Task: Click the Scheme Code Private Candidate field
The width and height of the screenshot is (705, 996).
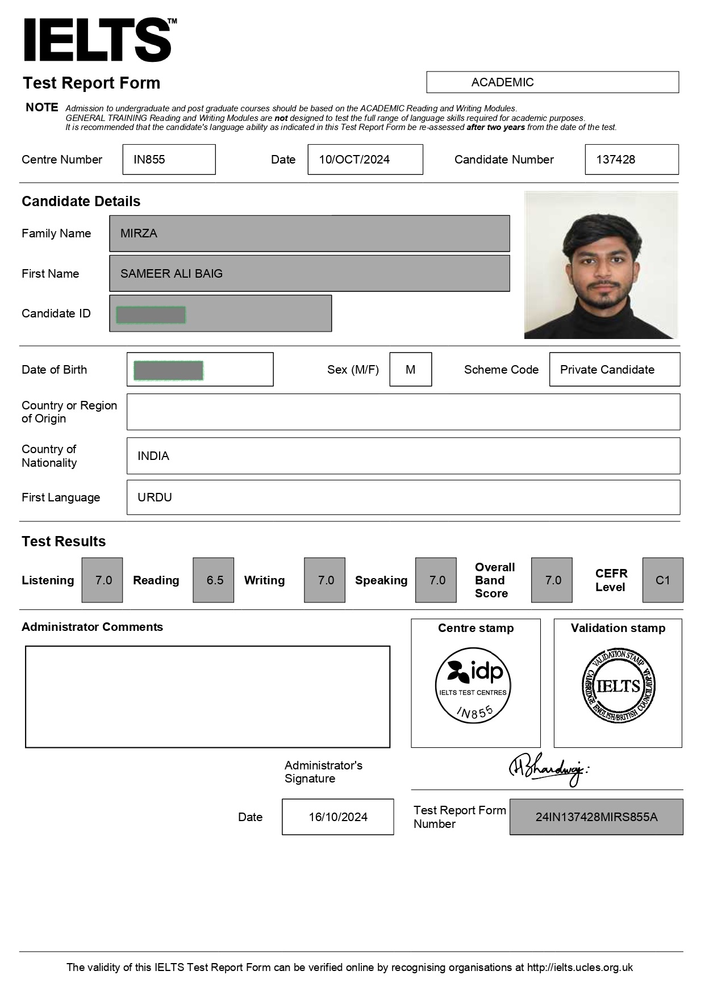Action: (614, 370)
